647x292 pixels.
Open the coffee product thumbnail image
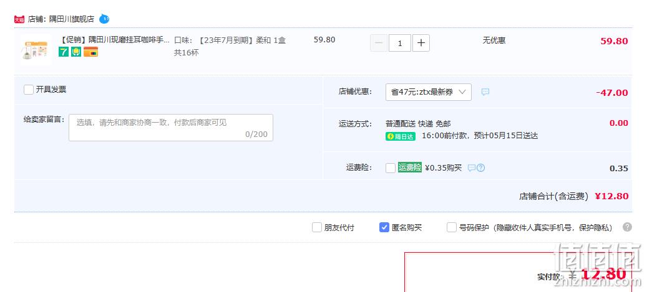pos(36,50)
